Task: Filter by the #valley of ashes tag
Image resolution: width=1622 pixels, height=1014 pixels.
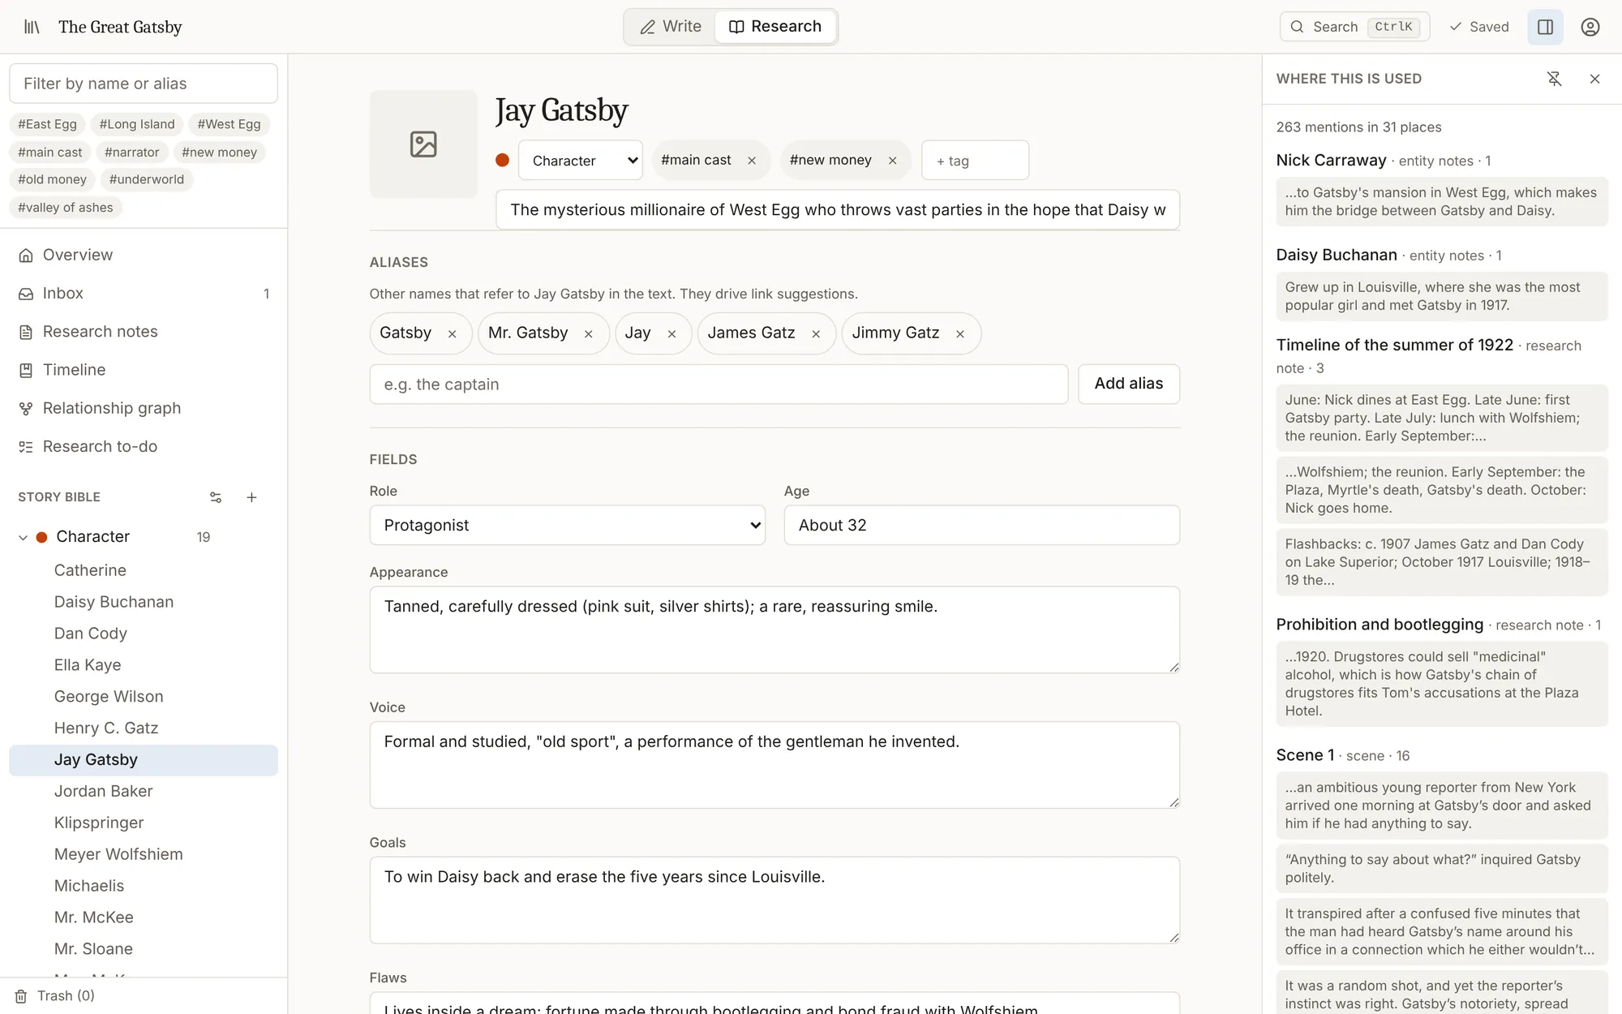Action: point(66,208)
